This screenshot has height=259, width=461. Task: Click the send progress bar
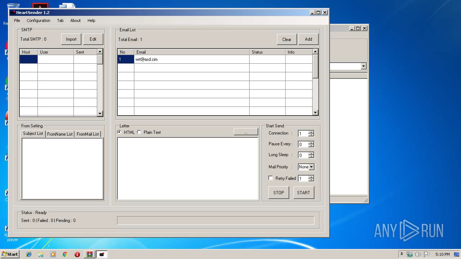point(215,220)
